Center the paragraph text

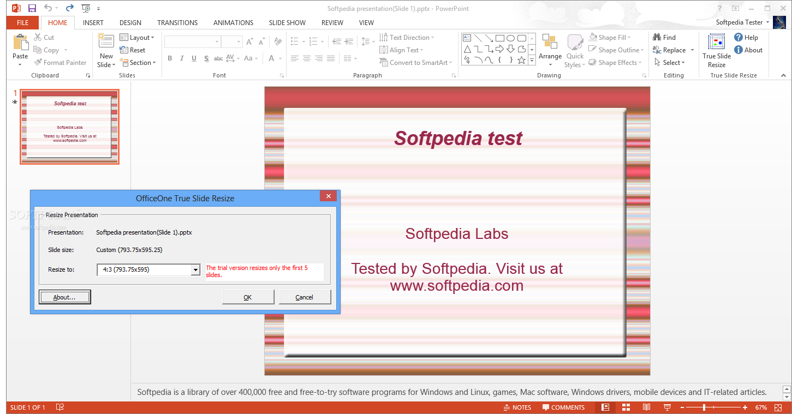tap(307, 58)
